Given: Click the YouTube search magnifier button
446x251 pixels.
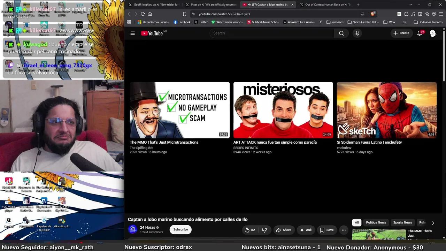Looking at the screenshot, I should pos(341,33).
